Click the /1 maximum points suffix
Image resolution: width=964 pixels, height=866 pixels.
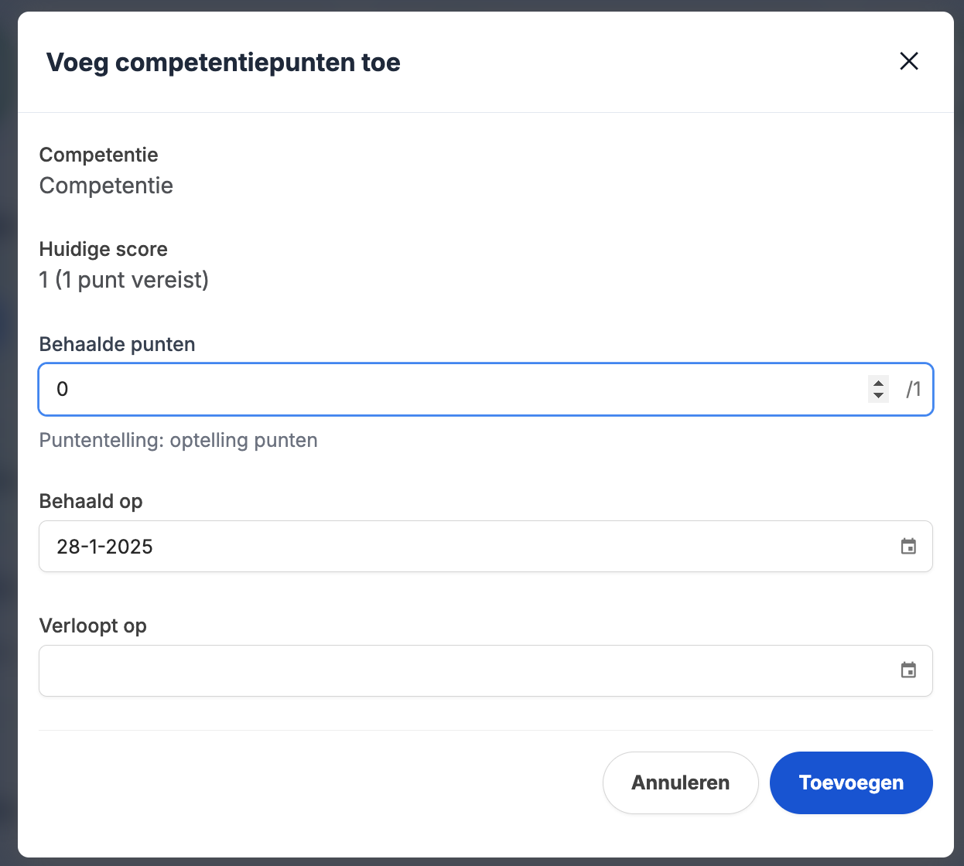[914, 389]
